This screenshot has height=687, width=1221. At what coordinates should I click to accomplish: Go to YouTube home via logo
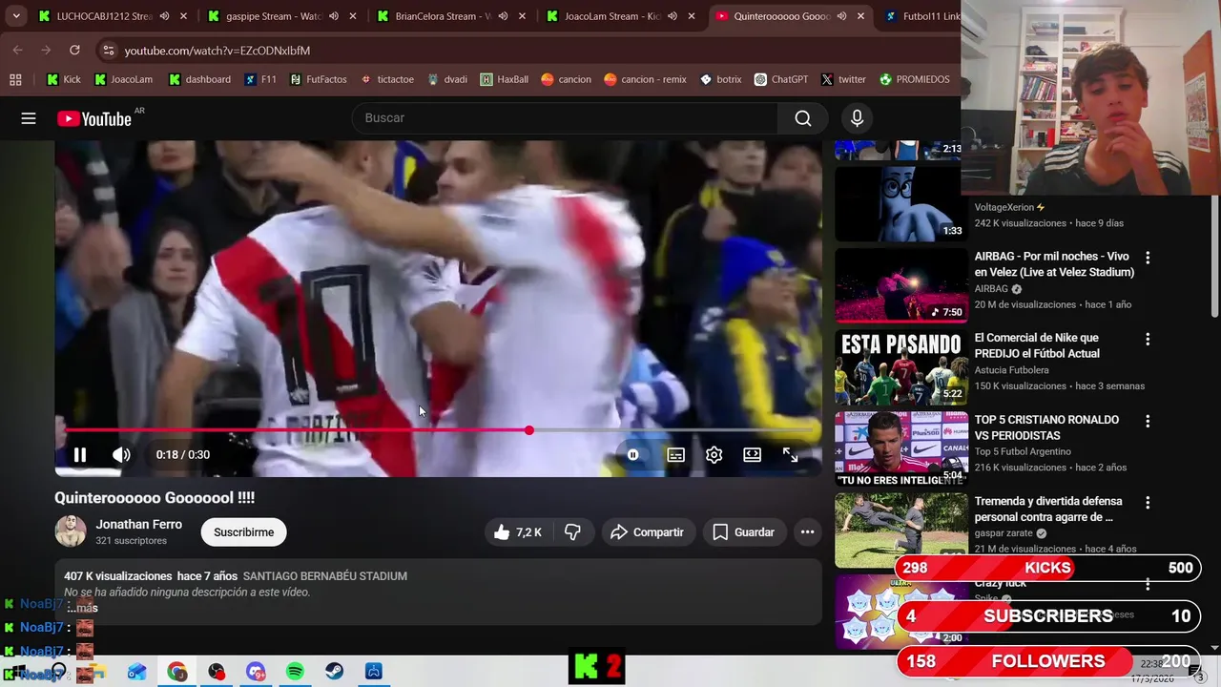(x=95, y=118)
